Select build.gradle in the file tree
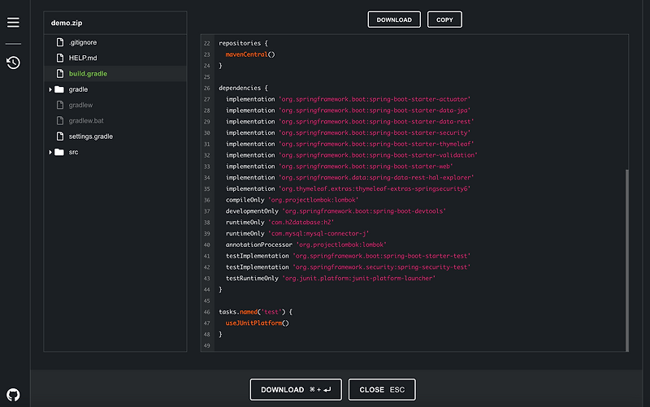650x407 pixels. pos(88,74)
